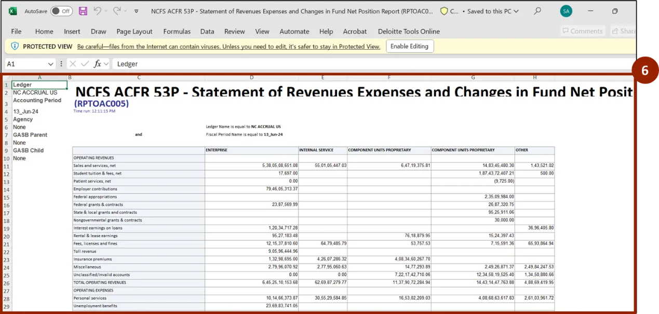
Task: Click the Excel app icon
Action: click(12, 11)
